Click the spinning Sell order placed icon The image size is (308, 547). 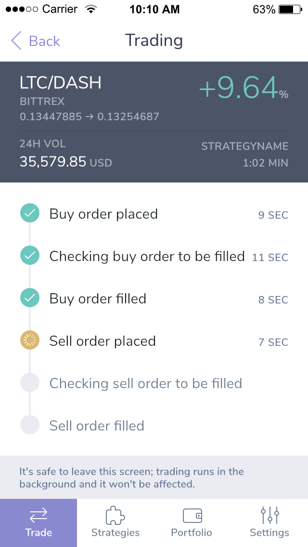pyautogui.click(x=29, y=341)
